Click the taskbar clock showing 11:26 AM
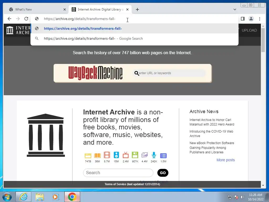Image resolution: width=269 pixels, height=202 pixels. coord(255,197)
